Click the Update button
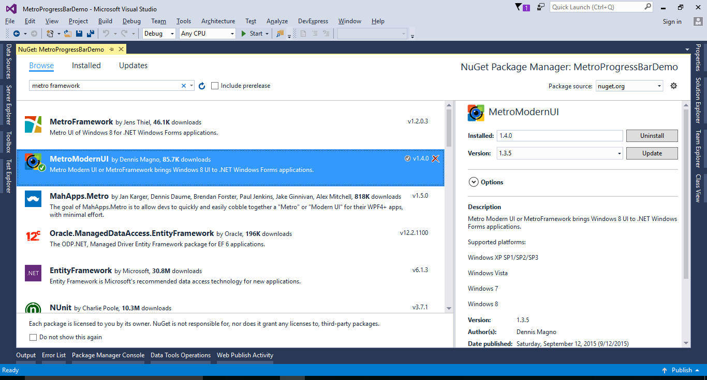 652,153
